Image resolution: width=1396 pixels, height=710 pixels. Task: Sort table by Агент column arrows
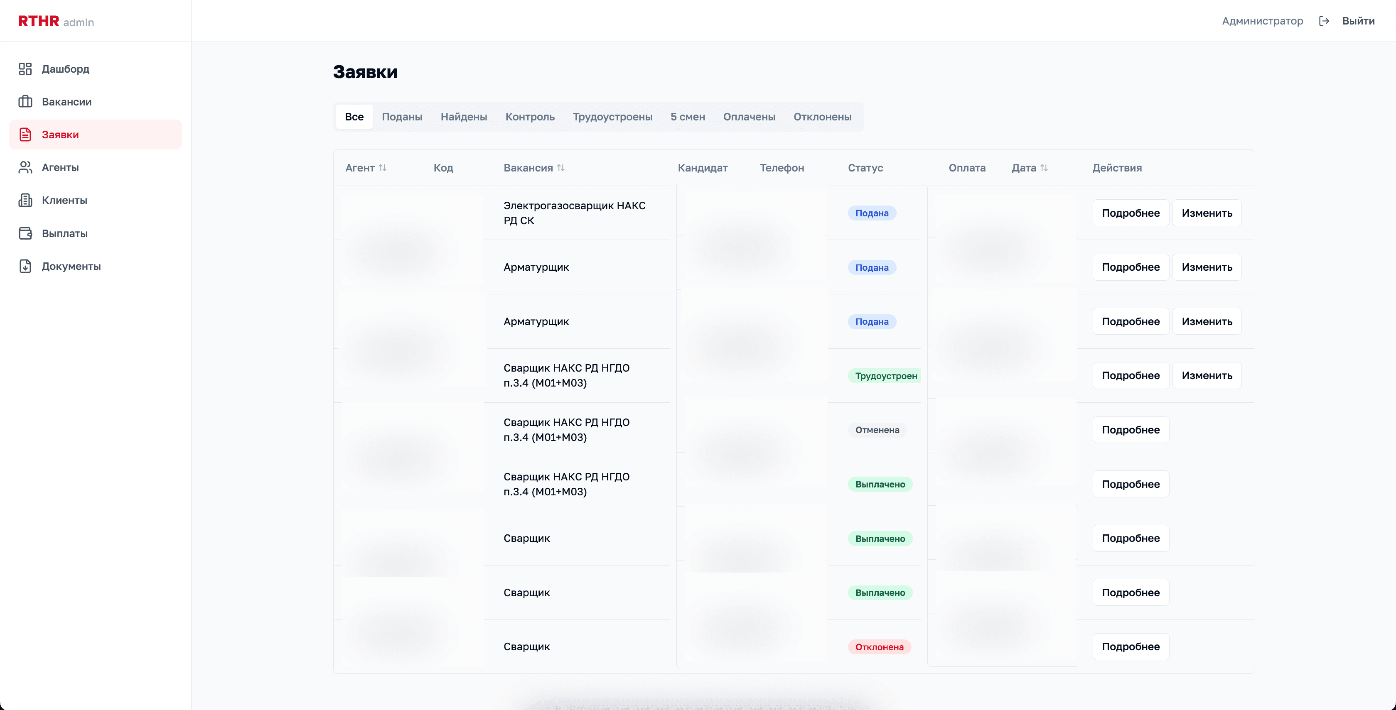383,167
